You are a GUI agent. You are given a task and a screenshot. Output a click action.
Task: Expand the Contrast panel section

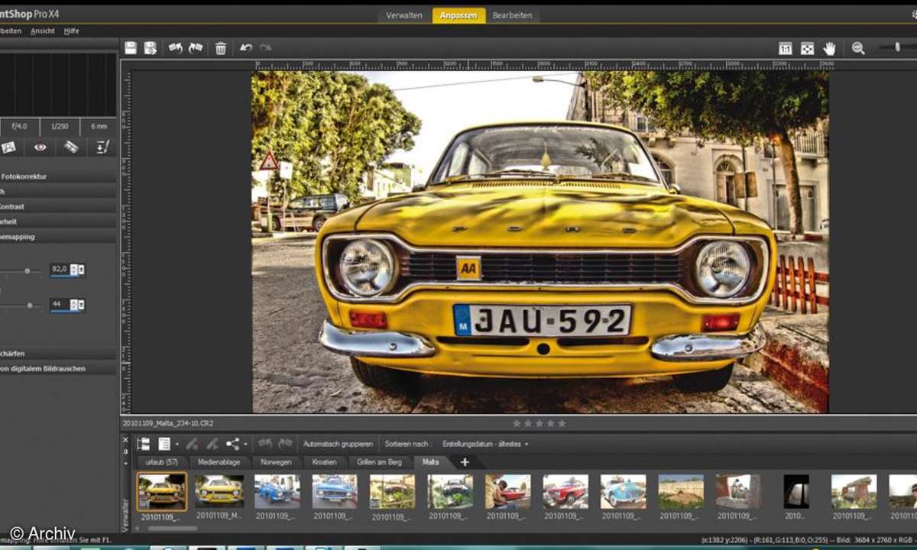(58, 207)
